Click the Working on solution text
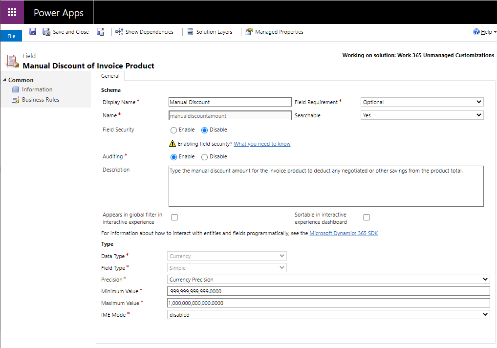The image size is (497, 348). point(418,55)
